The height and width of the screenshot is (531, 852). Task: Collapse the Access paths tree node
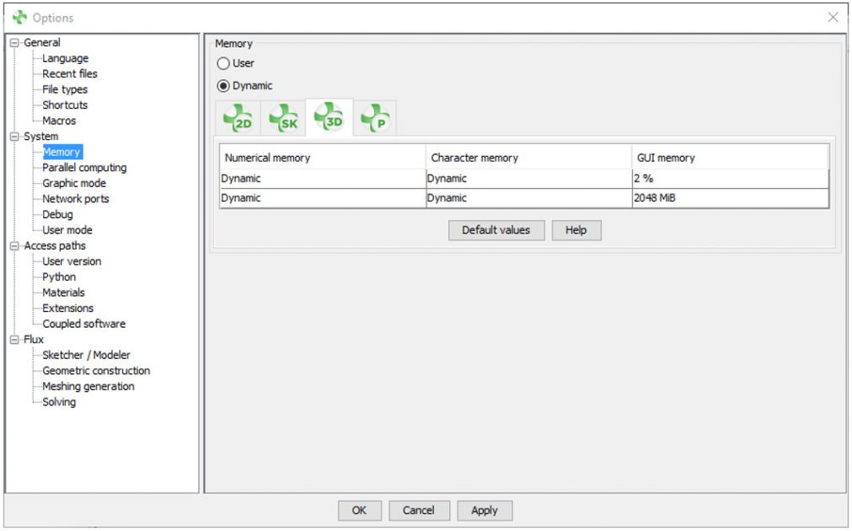(13, 246)
